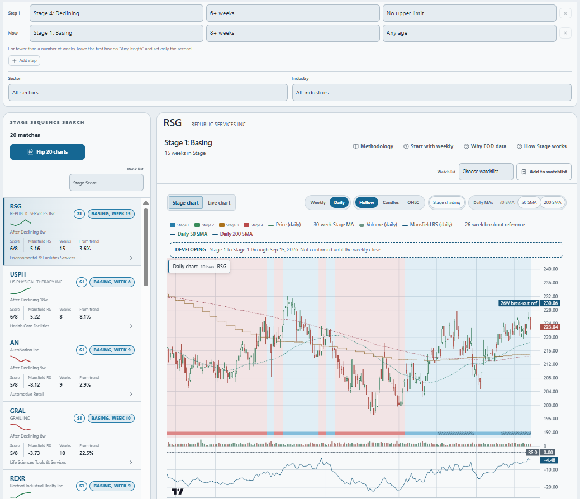Expand RSG card chevron arrow
The image size is (580, 499).
click(131, 258)
